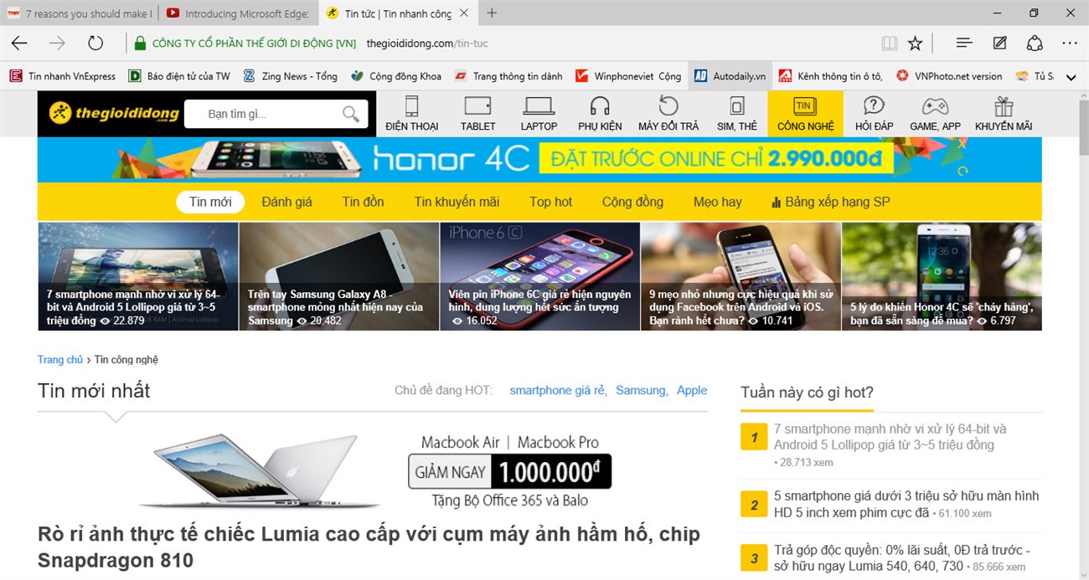The height and width of the screenshot is (580, 1089).
Task: Click the browser forward arrow
Action: click(x=57, y=43)
